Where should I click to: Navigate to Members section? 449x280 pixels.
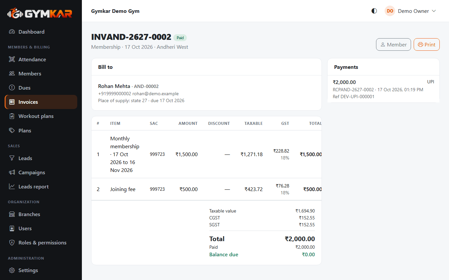tap(41, 74)
